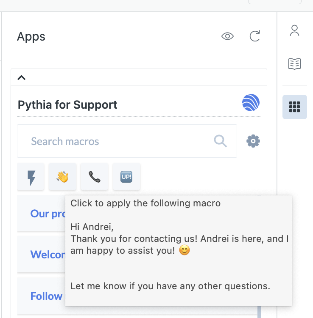The height and width of the screenshot is (318, 313).
Task: Click the Pythia for Support title
Action: [x=68, y=105]
